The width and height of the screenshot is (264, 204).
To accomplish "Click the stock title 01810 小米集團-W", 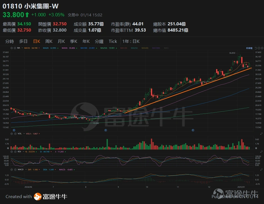I will pyautogui.click(x=30, y=6).
